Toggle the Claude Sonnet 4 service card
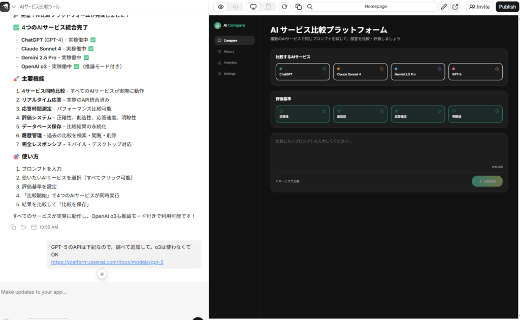Viewport: 520px width, 320px height. 360,72
